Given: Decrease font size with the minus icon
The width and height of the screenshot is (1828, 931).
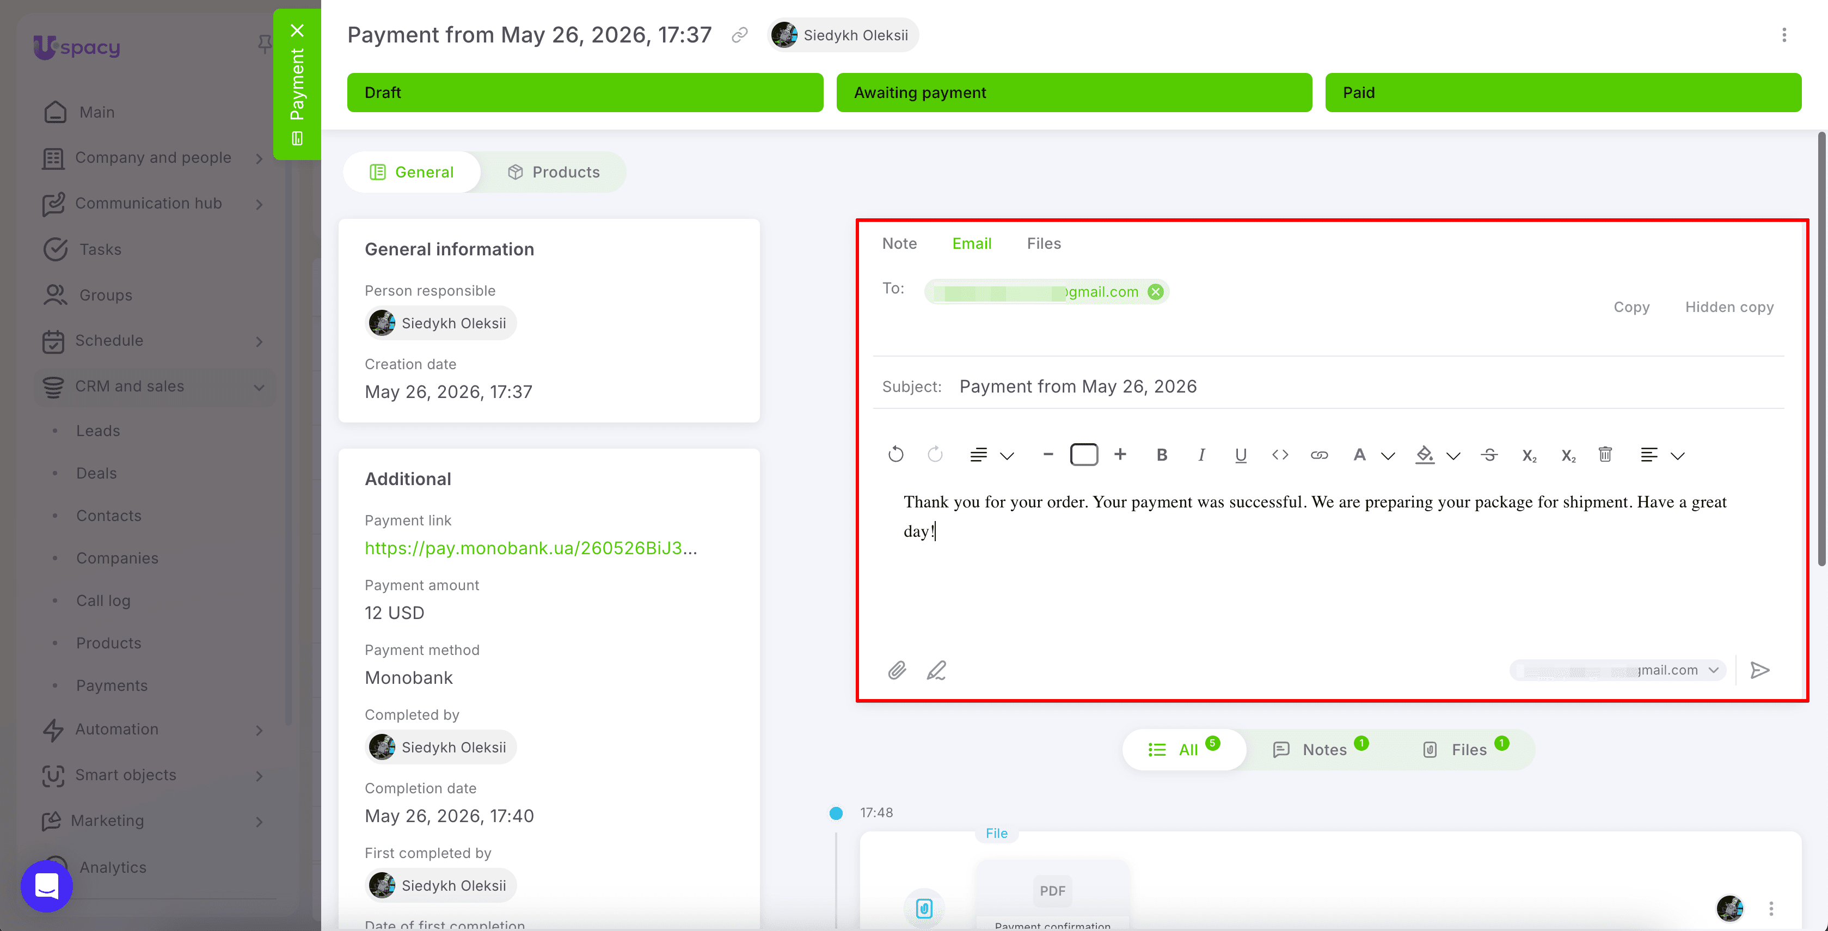Looking at the screenshot, I should tap(1048, 454).
